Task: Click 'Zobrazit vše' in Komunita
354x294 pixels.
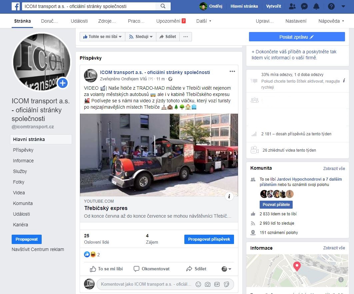Action: pos(334,168)
